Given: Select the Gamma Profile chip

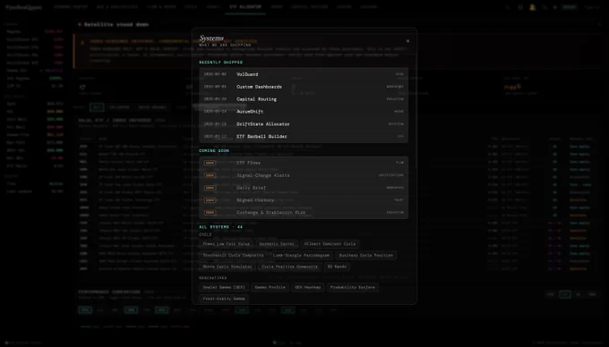Looking at the screenshot, I should 270,287.
